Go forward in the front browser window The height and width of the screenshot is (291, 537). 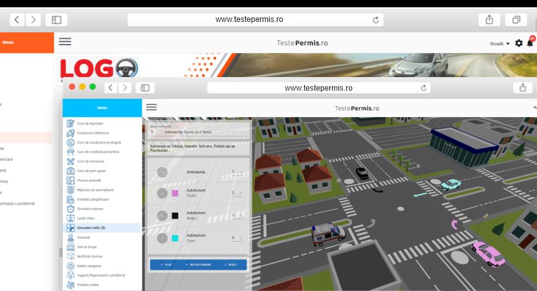pyautogui.click(x=125, y=88)
